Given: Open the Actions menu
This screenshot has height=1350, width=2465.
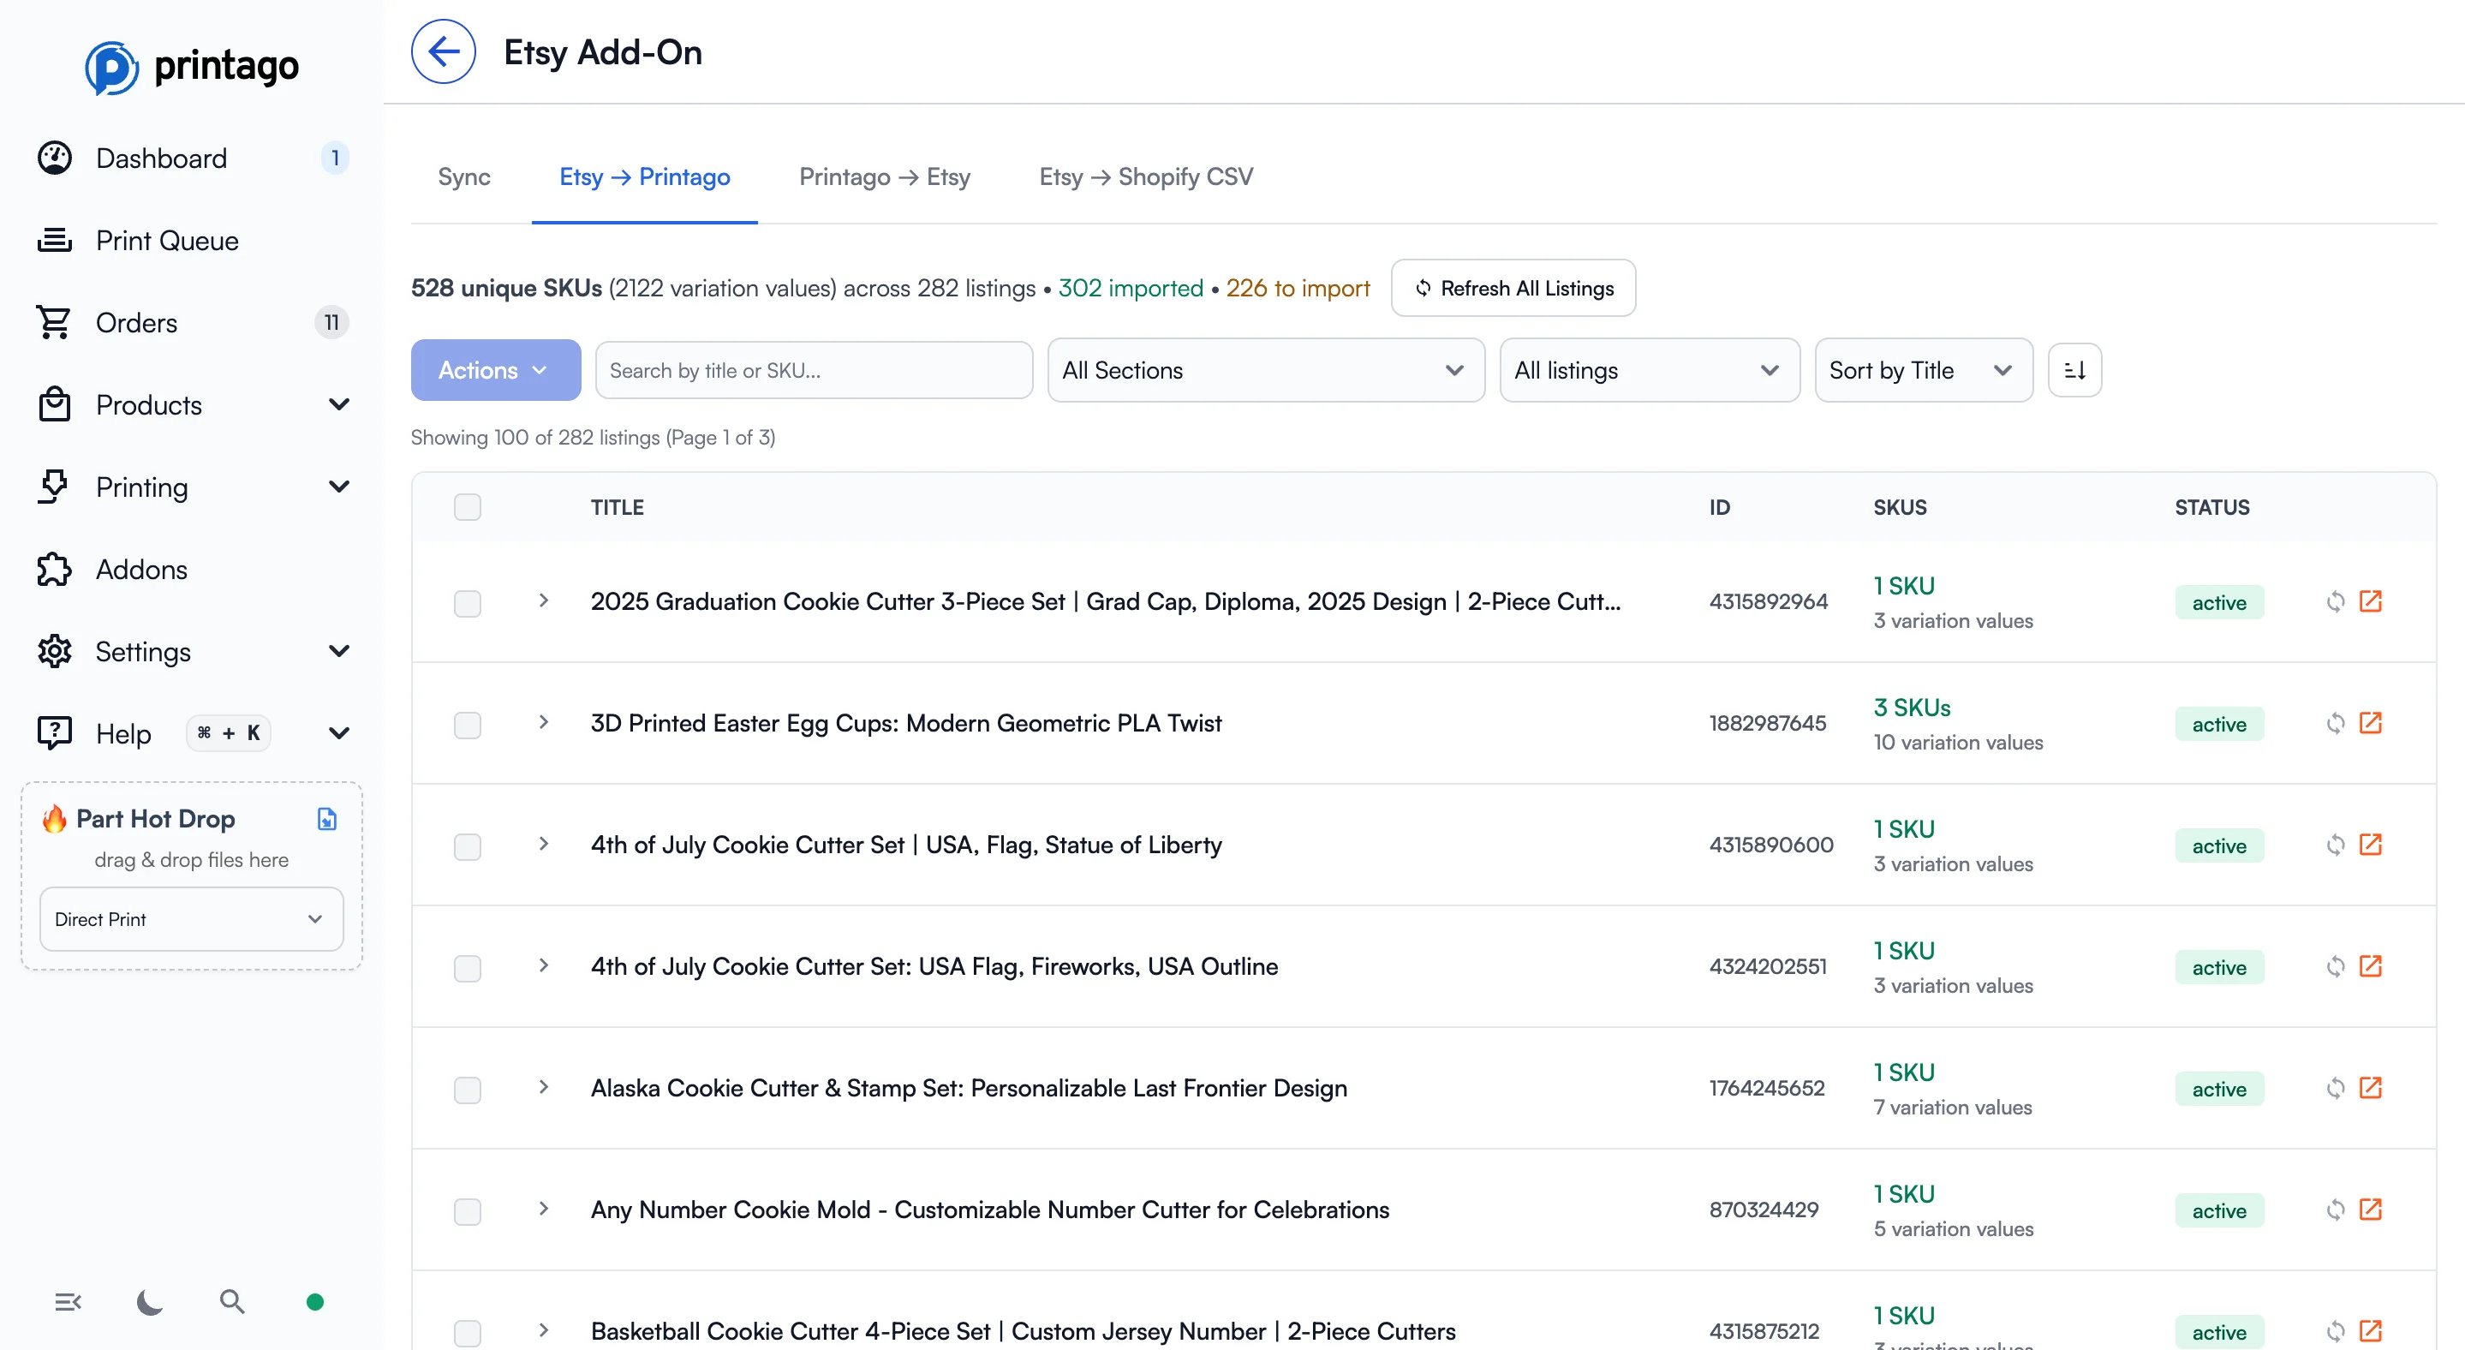Looking at the screenshot, I should pyautogui.click(x=495, y=370).
